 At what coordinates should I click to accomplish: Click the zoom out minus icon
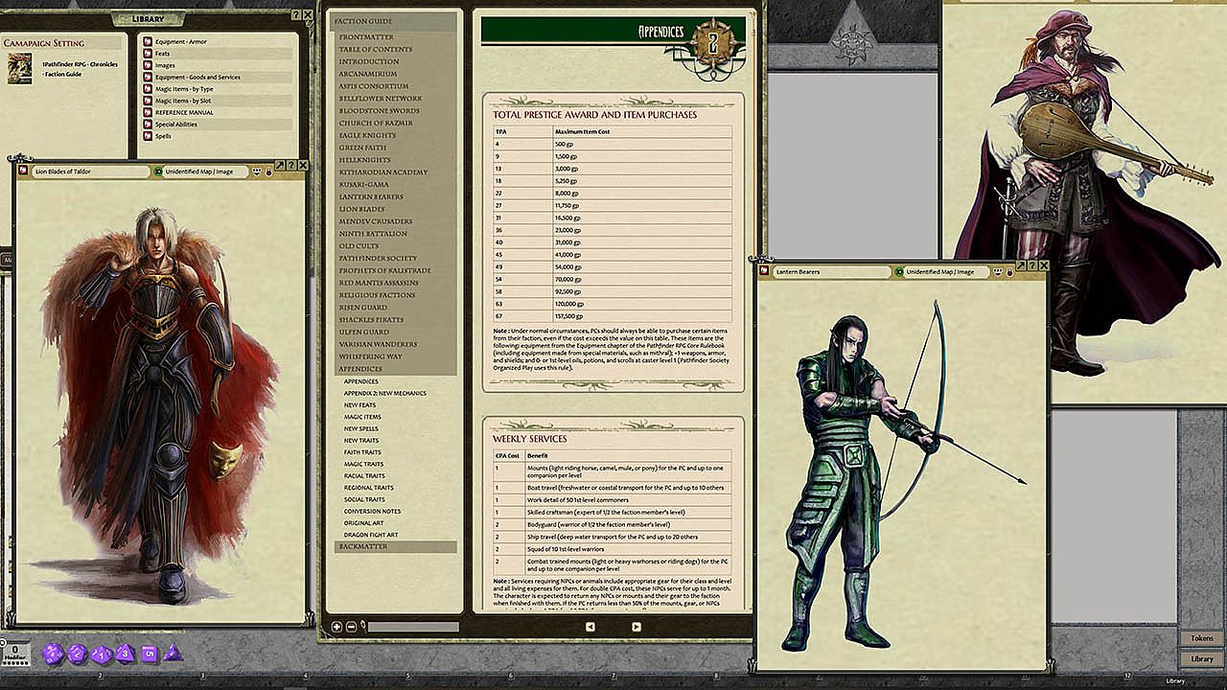(x=351, y=627)
